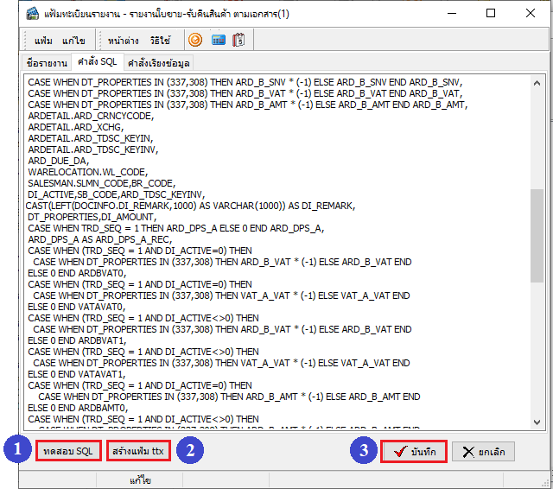Click the scrollbar down arrow
The image size is (553, 489).
point(537,421)
